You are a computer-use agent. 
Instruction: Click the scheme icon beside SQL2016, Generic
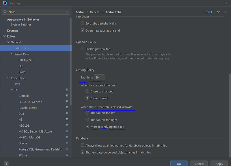pyautogui.click(x=67, y=102)
